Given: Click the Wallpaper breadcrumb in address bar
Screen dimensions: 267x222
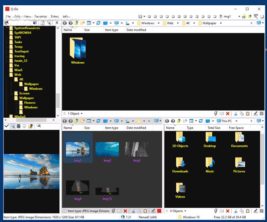Looking at the screenshot, I should point(209,23).
